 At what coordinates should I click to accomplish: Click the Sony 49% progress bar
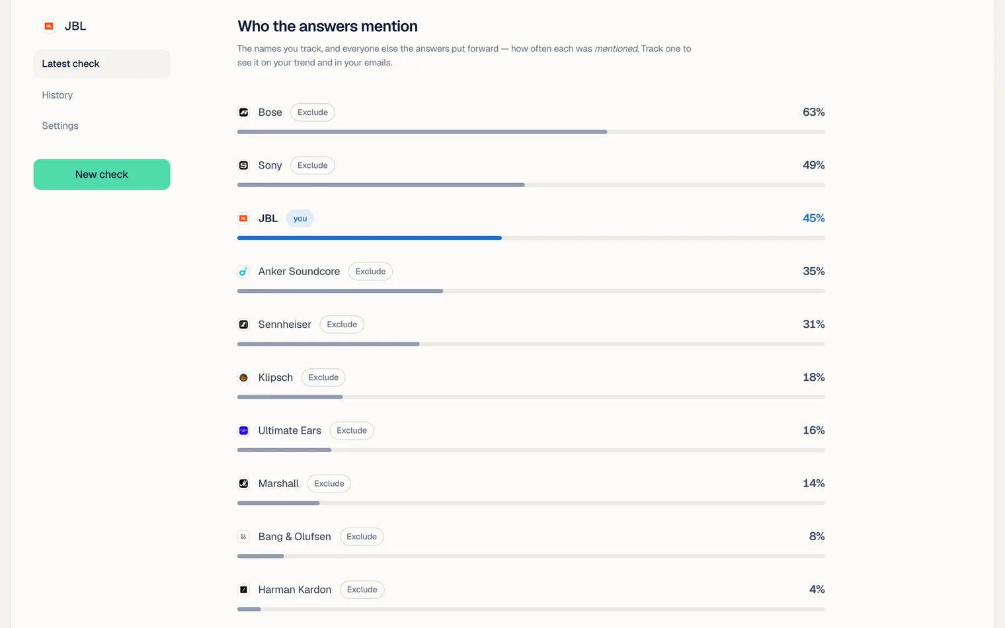[531, 185]
